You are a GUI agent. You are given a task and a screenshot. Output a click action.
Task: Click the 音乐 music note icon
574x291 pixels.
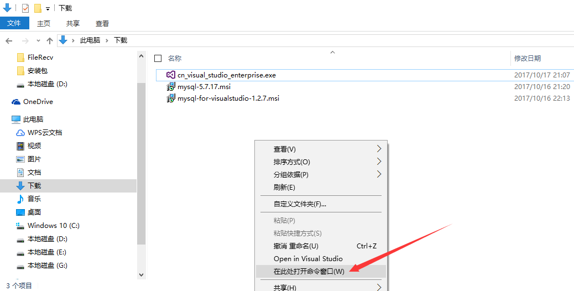20,199
